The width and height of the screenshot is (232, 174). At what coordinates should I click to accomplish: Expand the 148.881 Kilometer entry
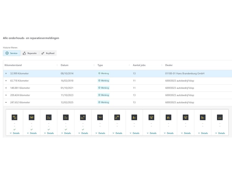point(6,88)
